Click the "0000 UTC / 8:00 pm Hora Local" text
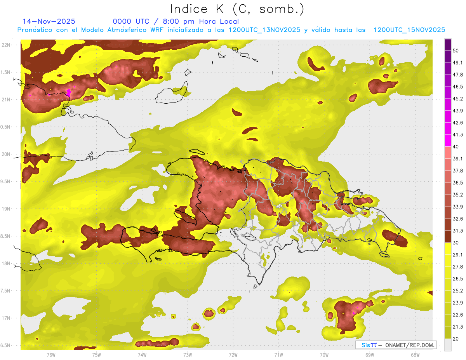The height and width of the screenshot is (360, 466). tap(176, 21)
